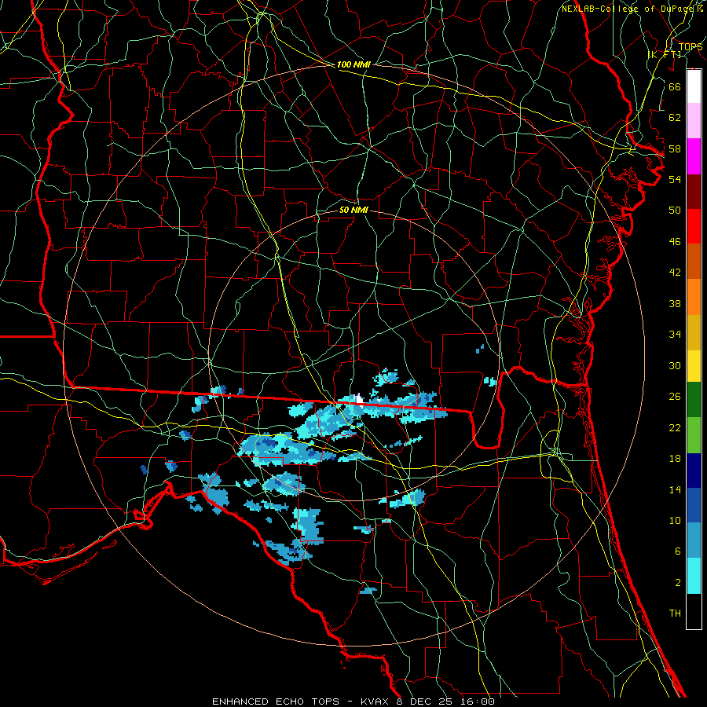Select the bright red 46 kft legend color

(694, 226)
